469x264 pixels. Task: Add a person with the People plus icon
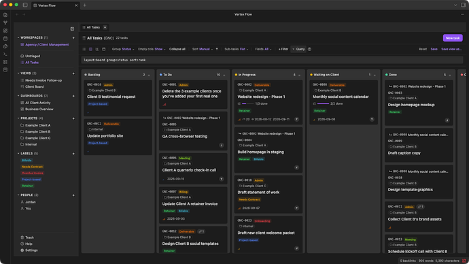tap(73, 195)
